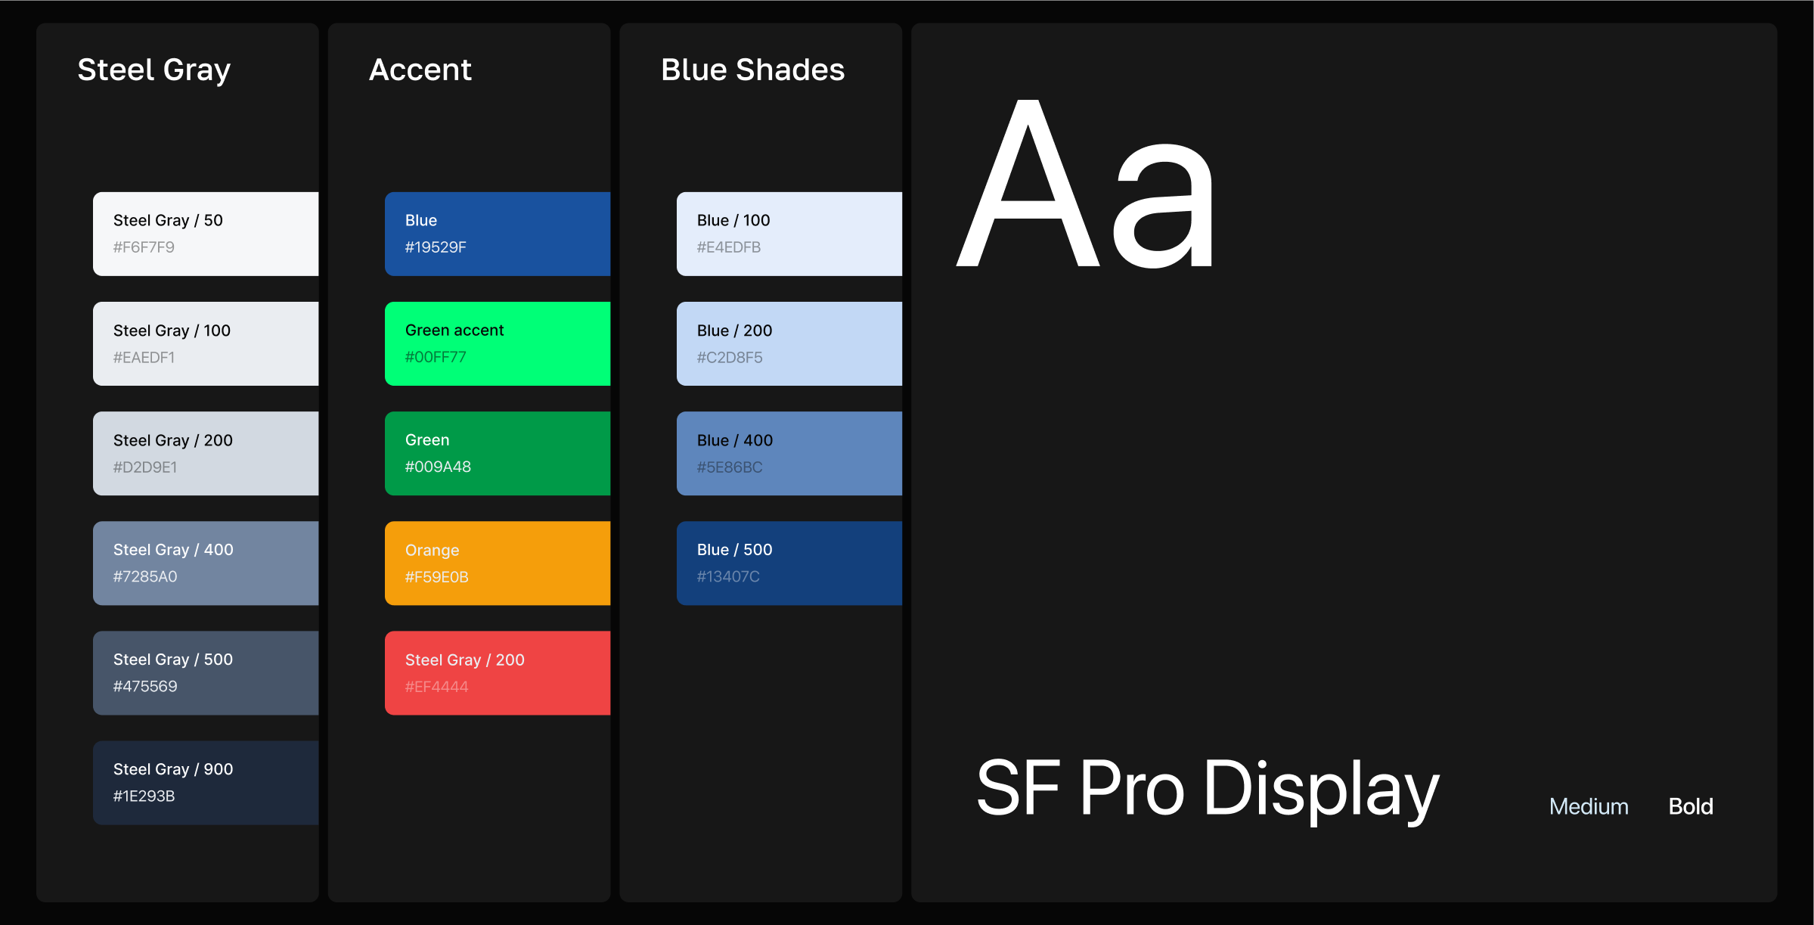Viewport: 1814px width, 925px height.
Task: Select the Steel Gray / 100 swatch
Action: tap(206, 343)
